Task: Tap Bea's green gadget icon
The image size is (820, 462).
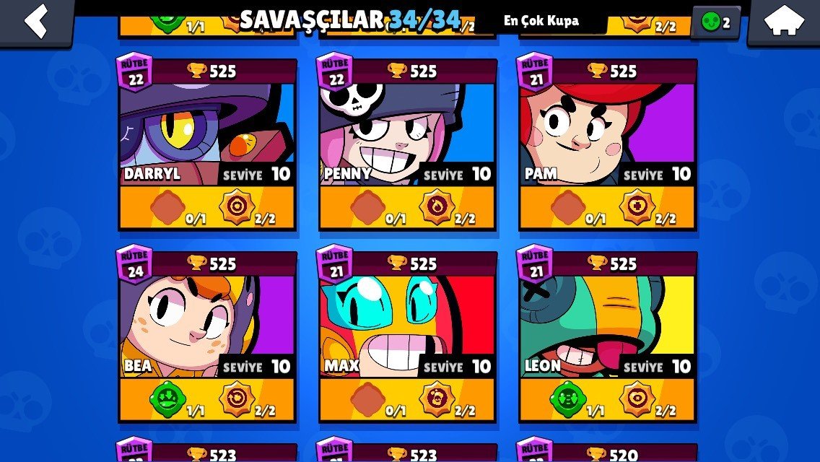Action: coord(167,400)
